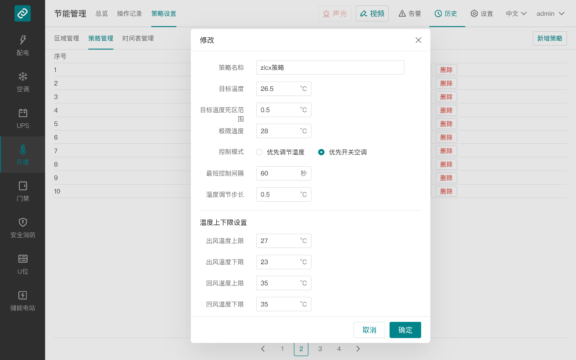Select the 安全消防 shield icon
Viewport: 576px width, 360px height.
(x=23, y=222)
